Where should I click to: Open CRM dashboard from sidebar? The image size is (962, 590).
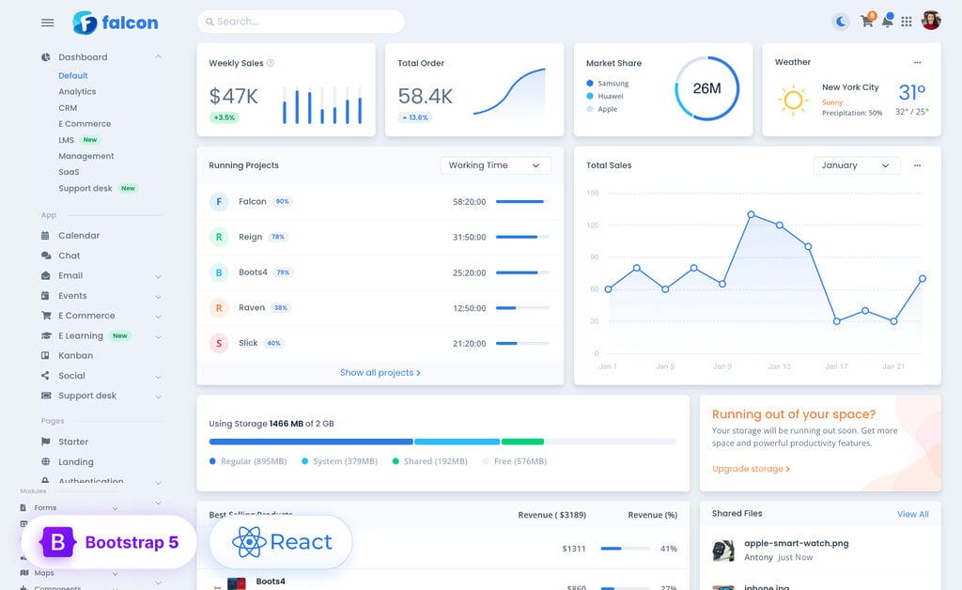click(68, 108)
